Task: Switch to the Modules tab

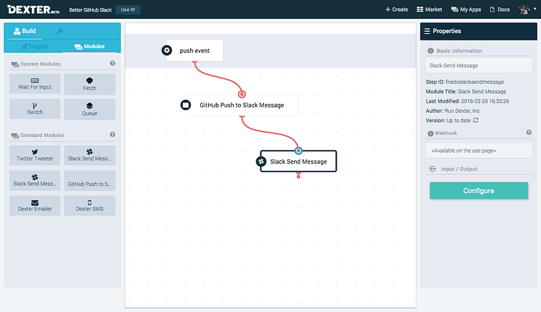Action: (x=90, y=46)
